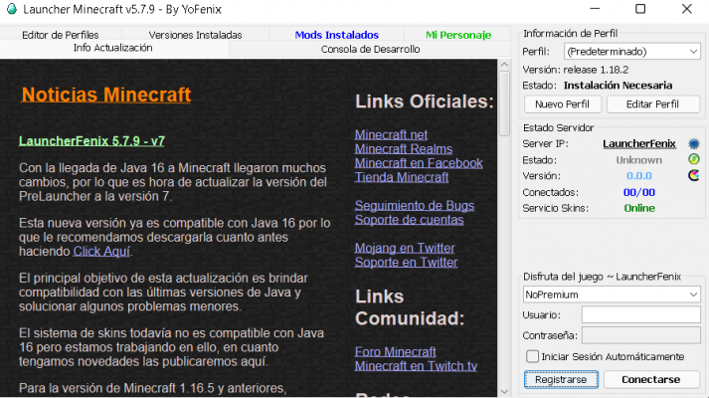Screen dimensions: 709x398
Task: Click the colorful icon beside Versión
Action: tap(694, 176)
